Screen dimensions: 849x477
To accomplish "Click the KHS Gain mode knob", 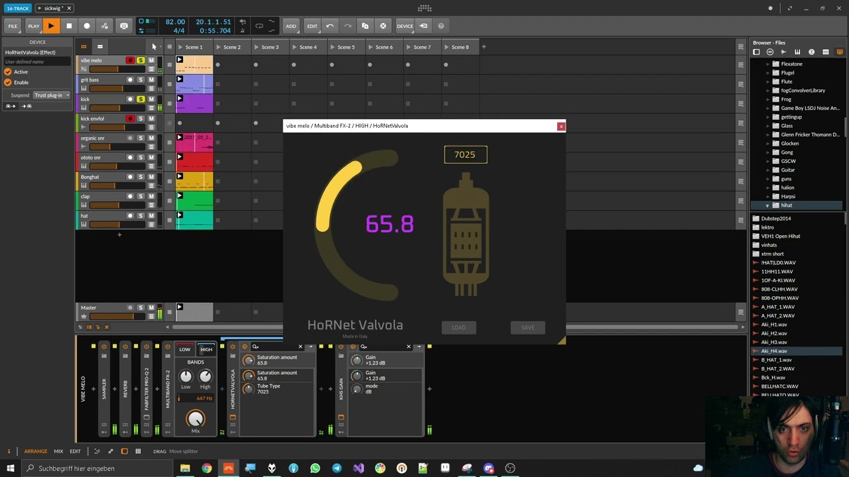I will pos(357,389).
